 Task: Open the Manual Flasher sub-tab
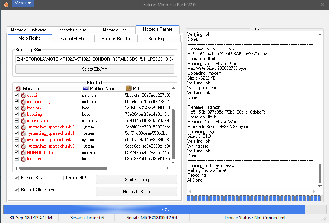pos(73,39)
